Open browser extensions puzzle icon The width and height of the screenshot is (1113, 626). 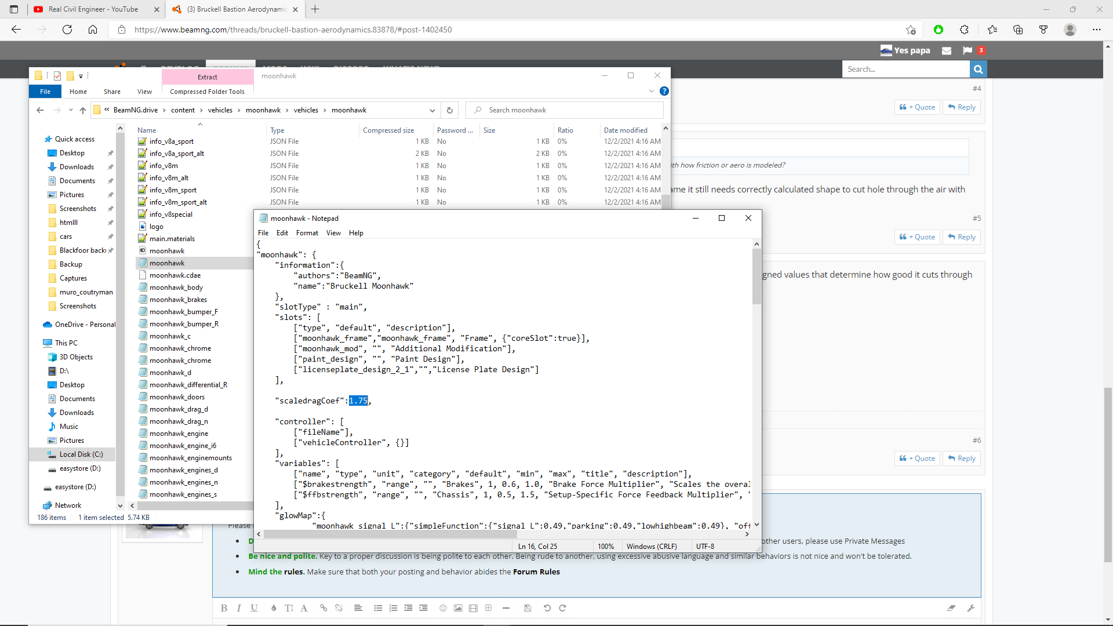tap(964, 30)
